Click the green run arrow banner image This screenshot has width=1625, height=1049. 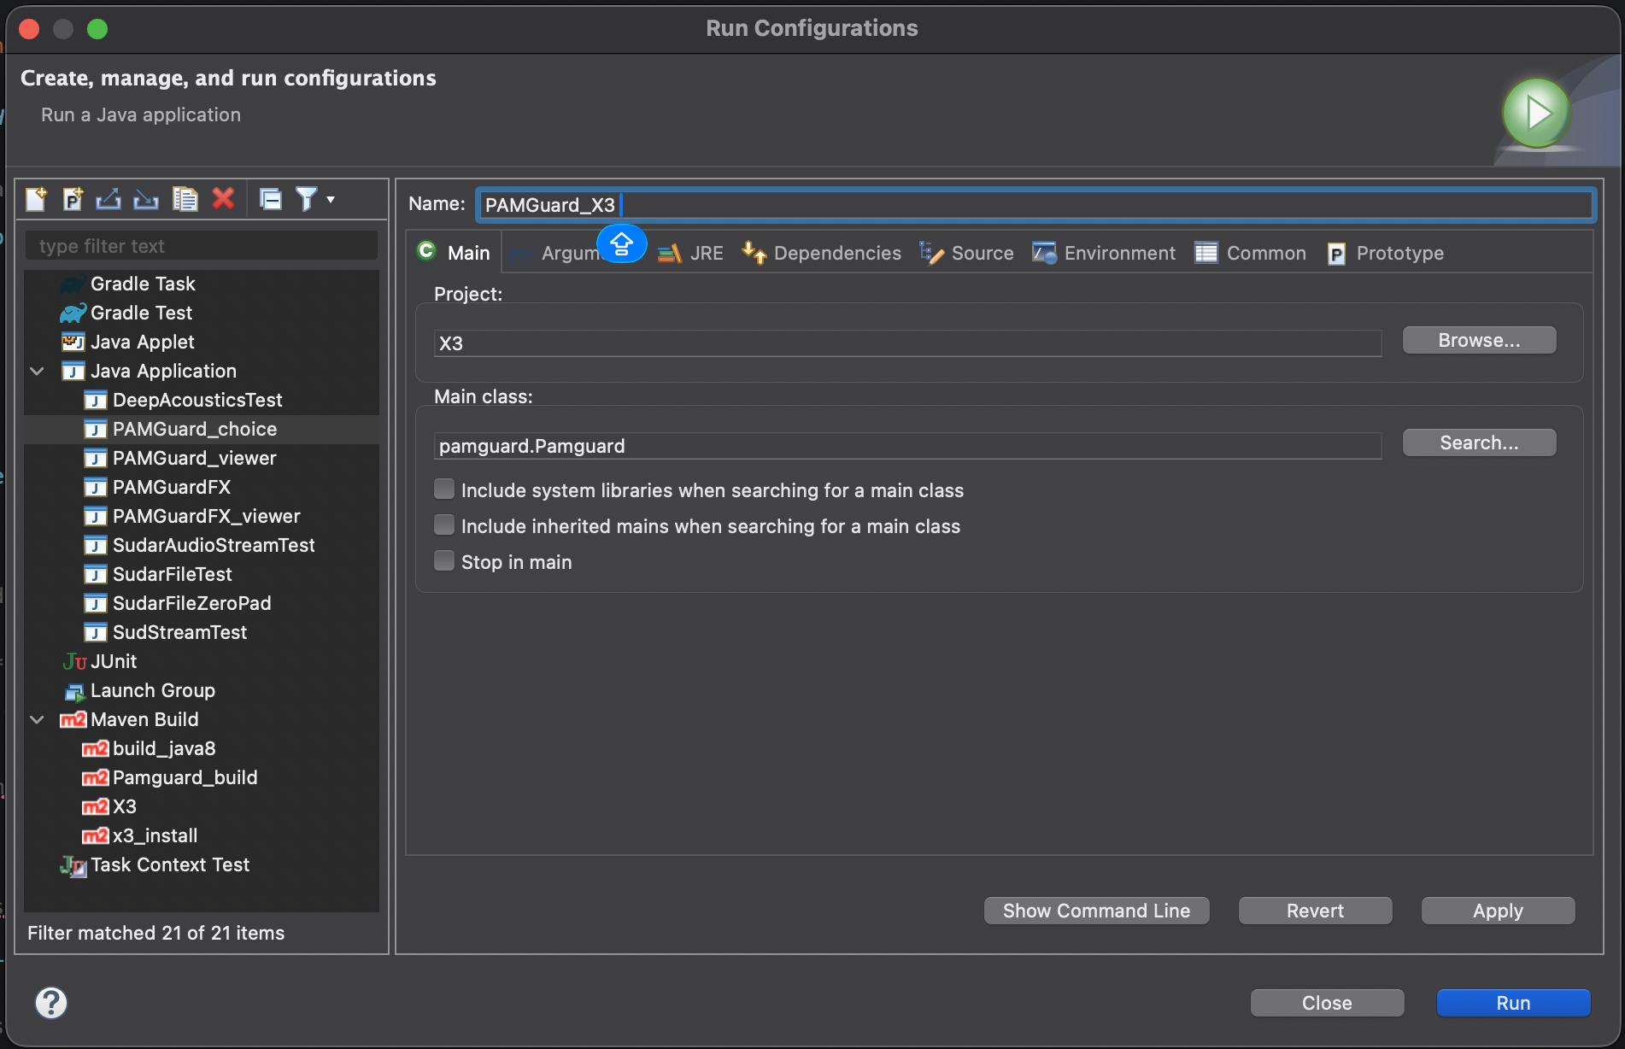[x=1535, y=112]
